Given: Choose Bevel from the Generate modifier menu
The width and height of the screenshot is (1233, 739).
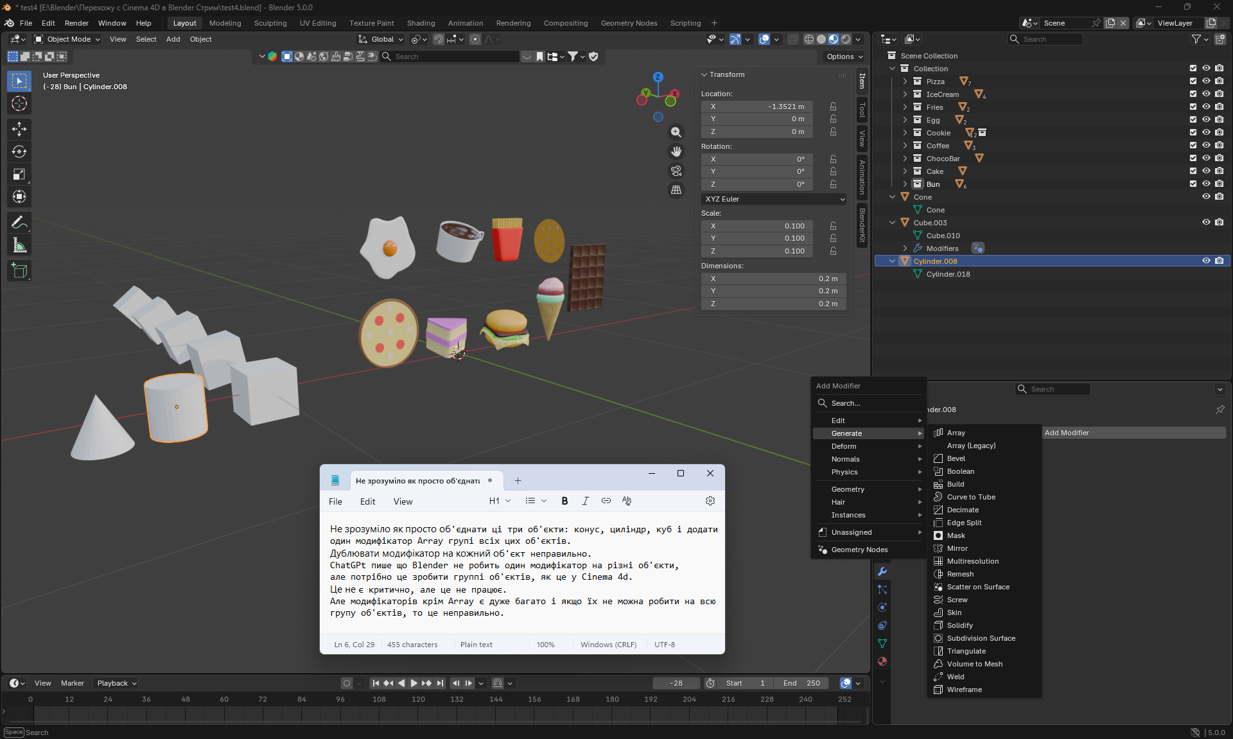Looking at the screenshot, I should pyautogui.click(x=956, y=458).
